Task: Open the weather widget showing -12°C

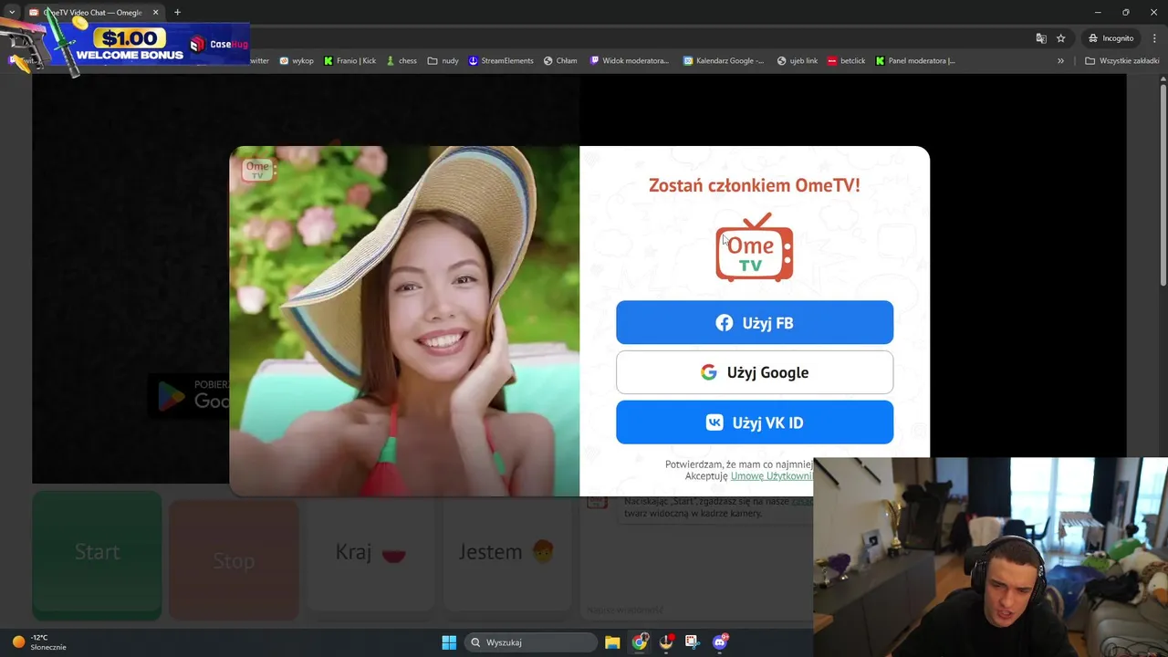Action: click(x=38, y=642)
